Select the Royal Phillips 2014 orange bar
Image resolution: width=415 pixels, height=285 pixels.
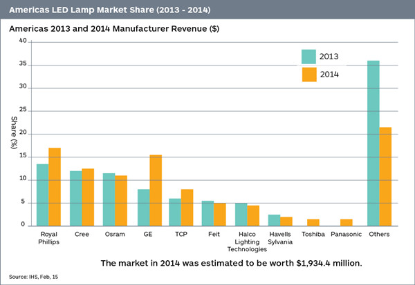pos(55,186)
